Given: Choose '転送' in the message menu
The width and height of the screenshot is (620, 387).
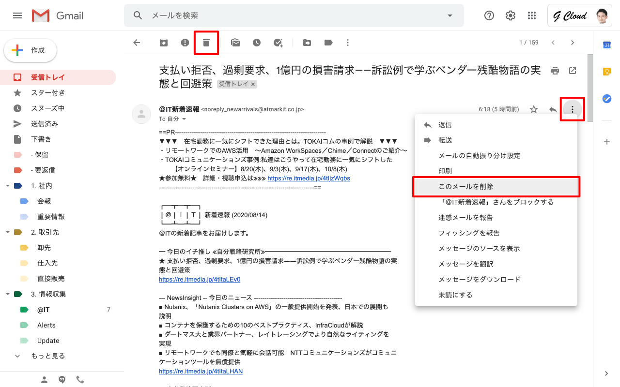Looking at the screenshot, I should click(445, 140).
